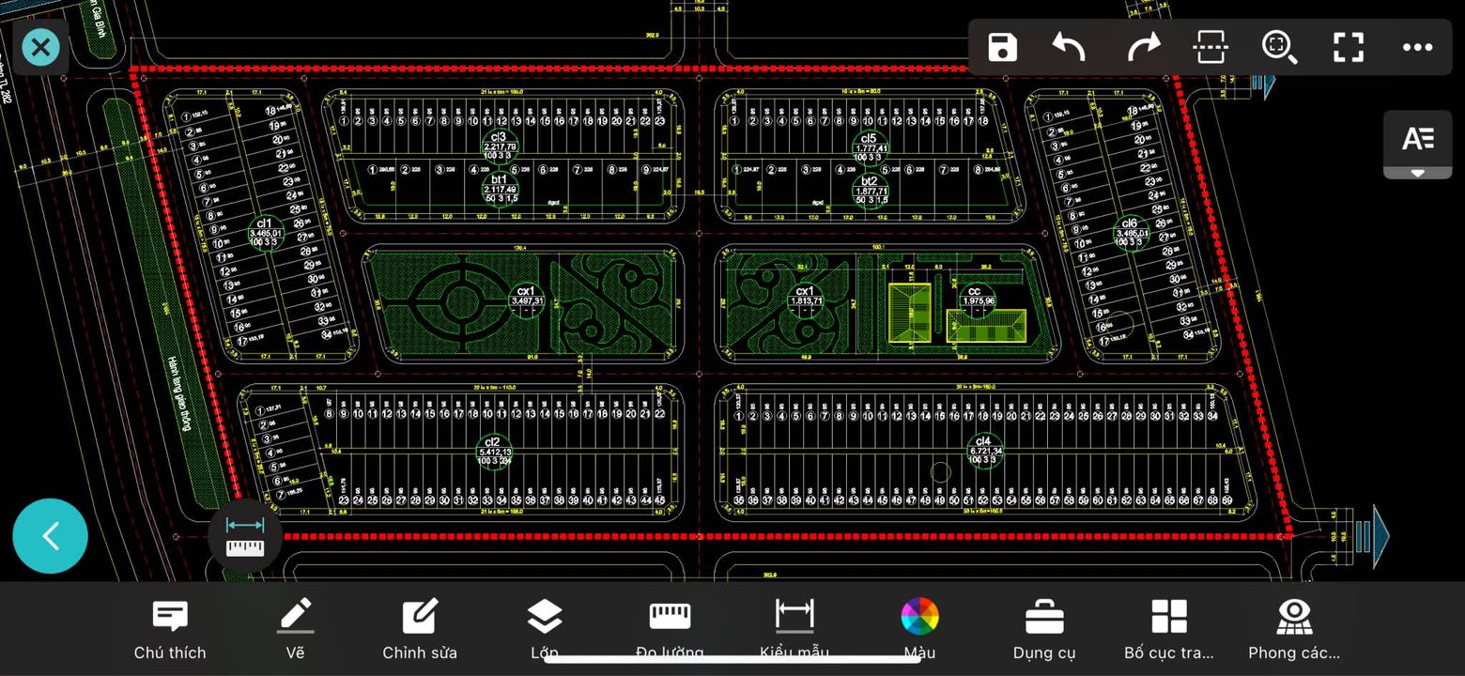This screenshot has height=676, width=1465.
Task: Redo the previous action
Action: 1142,47
